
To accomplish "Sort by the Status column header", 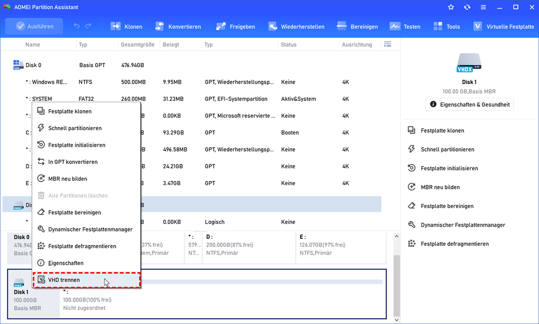I will click(289, 45).
